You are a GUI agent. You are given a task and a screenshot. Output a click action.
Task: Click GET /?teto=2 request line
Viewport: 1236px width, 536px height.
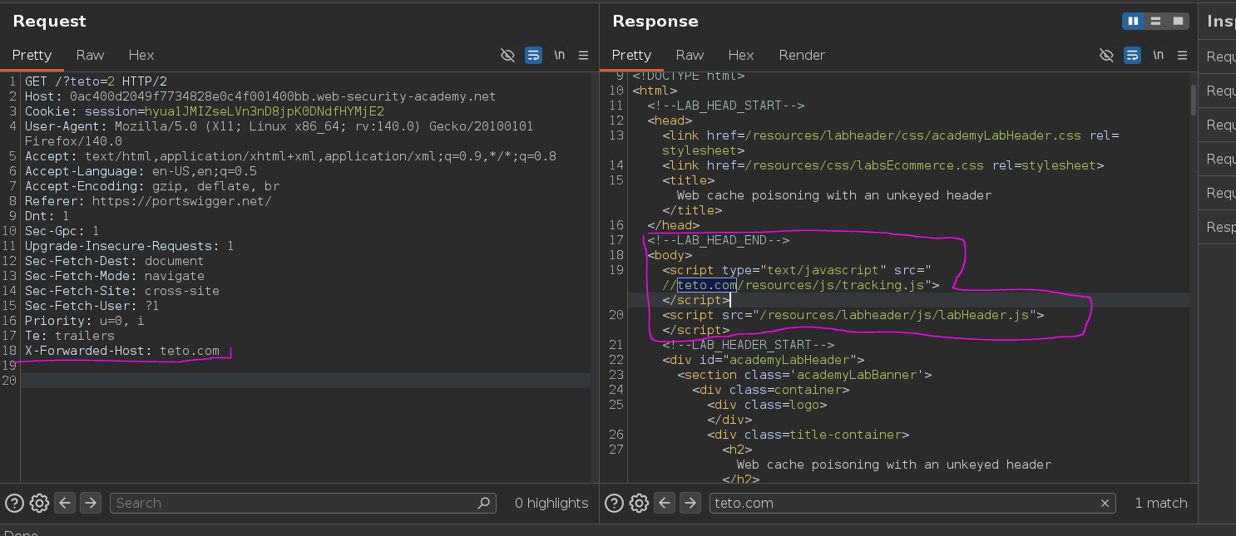96,81
